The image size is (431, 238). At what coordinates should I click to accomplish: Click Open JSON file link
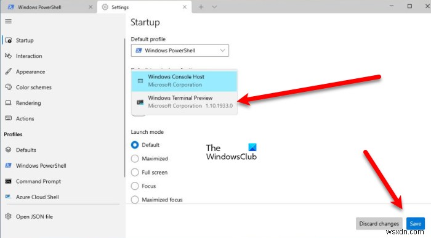(63, 216)
